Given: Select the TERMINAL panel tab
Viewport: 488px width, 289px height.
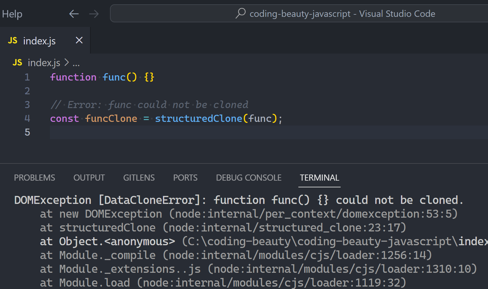Looking at the screenshot, I should pyautogui.click(x=320, y=178).
